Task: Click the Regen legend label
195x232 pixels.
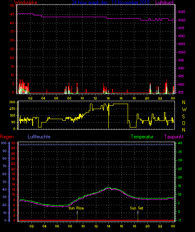Action: 7,137
